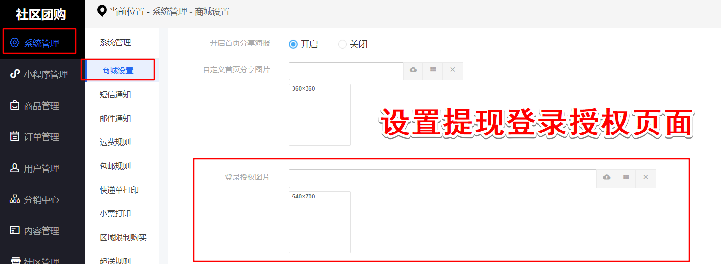Open 订单管理 menu
The width and height of the screenshot is (721, 264).
pyautogui.click(x=42, y=137)
